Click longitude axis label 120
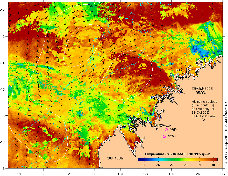Screen dimensions: 228x176 pyautogui.click(x=44, y=174)
